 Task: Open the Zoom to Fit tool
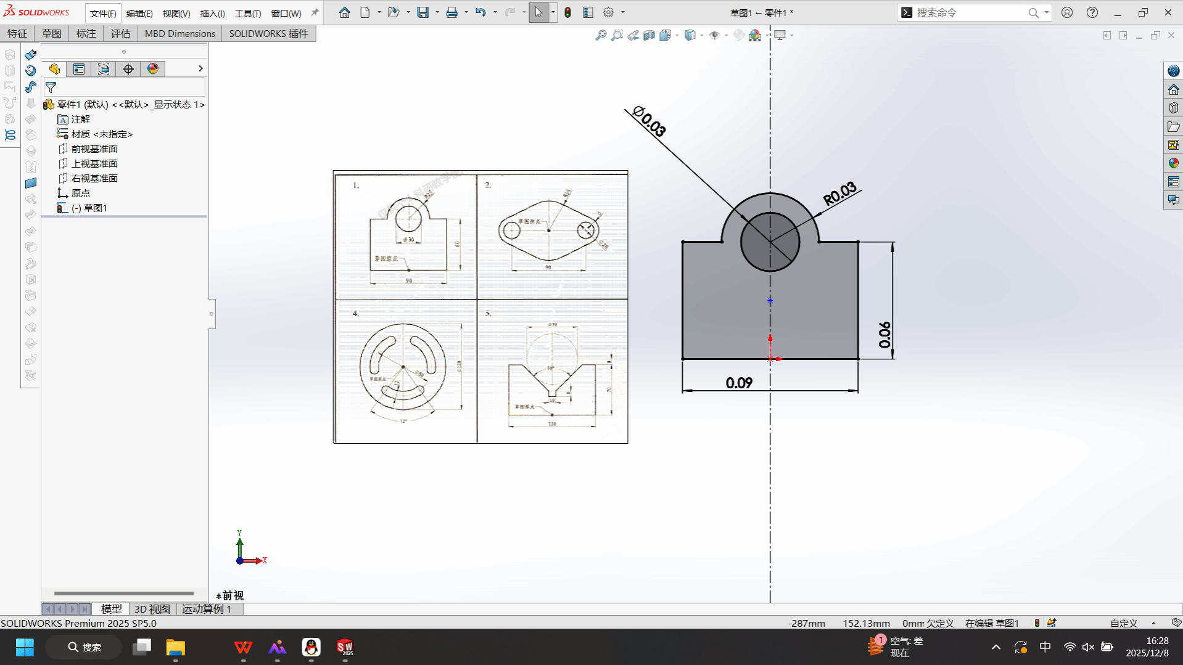[x=601, y=36]
